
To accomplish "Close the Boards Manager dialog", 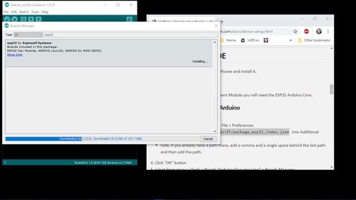I will (216, 26).
